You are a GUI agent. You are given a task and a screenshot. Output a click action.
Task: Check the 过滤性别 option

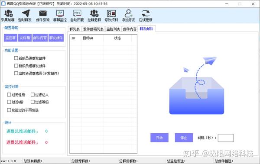(9, 95)
